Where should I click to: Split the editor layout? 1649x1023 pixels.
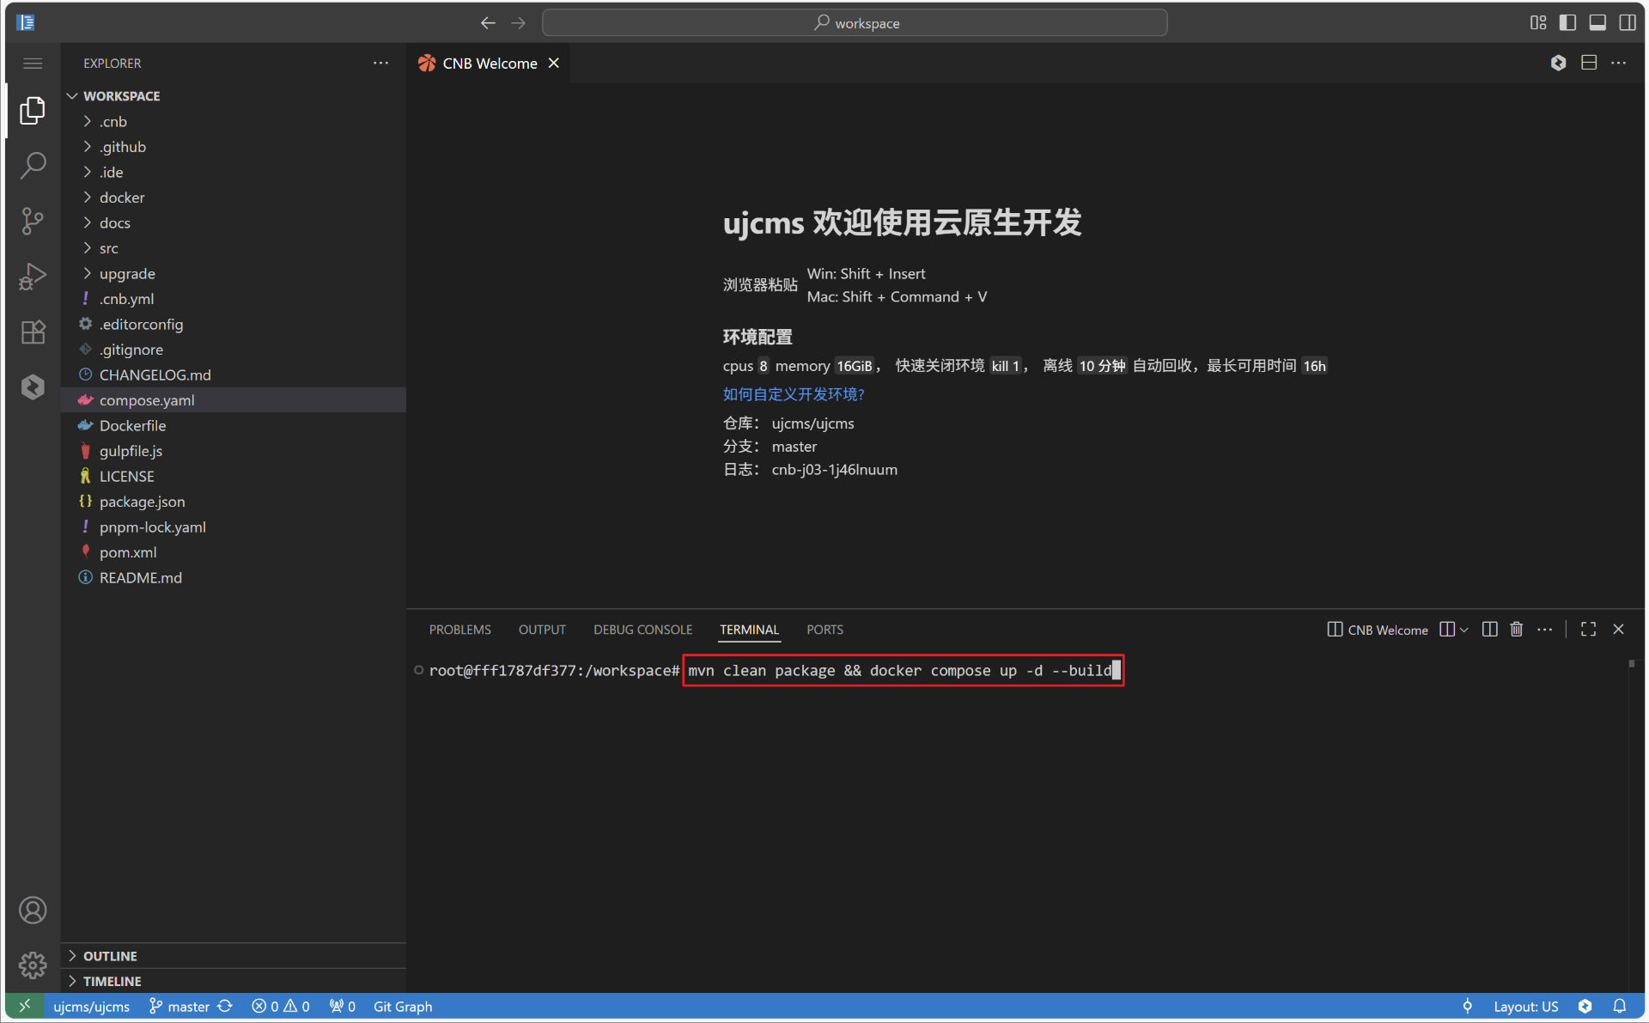click(x=1589, y=63)
